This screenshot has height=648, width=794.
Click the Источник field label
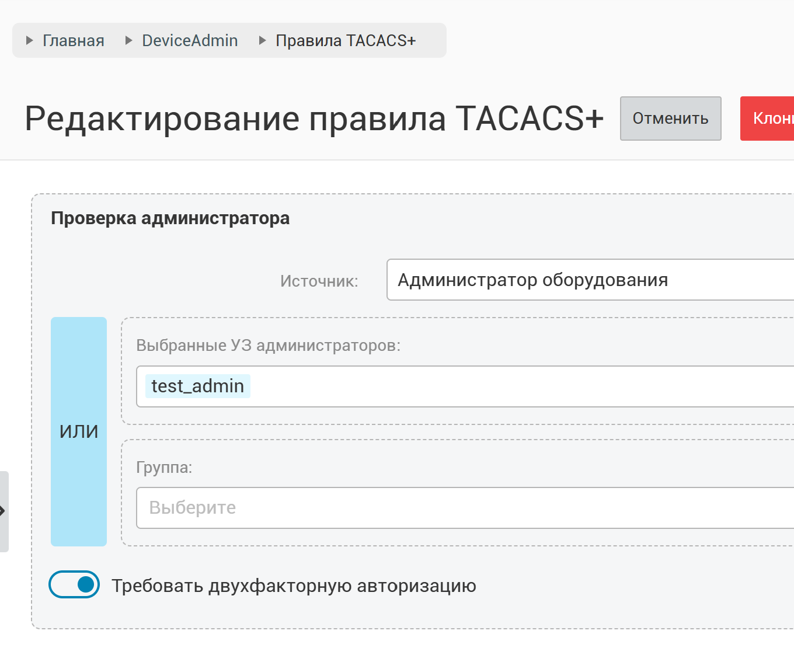click(x=319, y=281)
